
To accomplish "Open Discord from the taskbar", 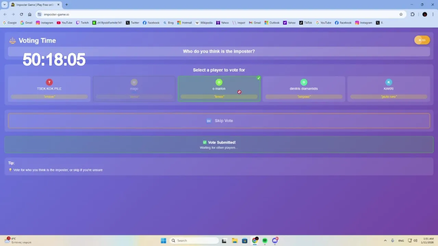I will tap(275, 241).
